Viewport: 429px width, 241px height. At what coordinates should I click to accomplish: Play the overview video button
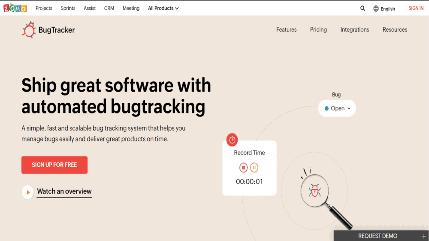27,192
